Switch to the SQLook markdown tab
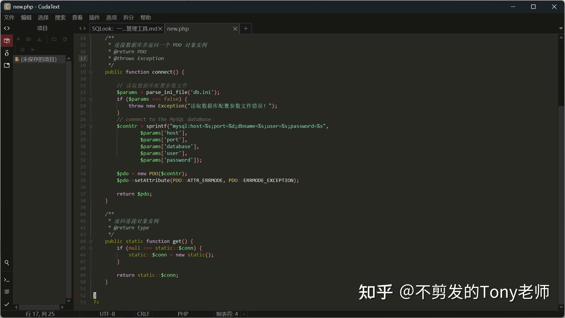The image size is (565, 318). (124, 28)
